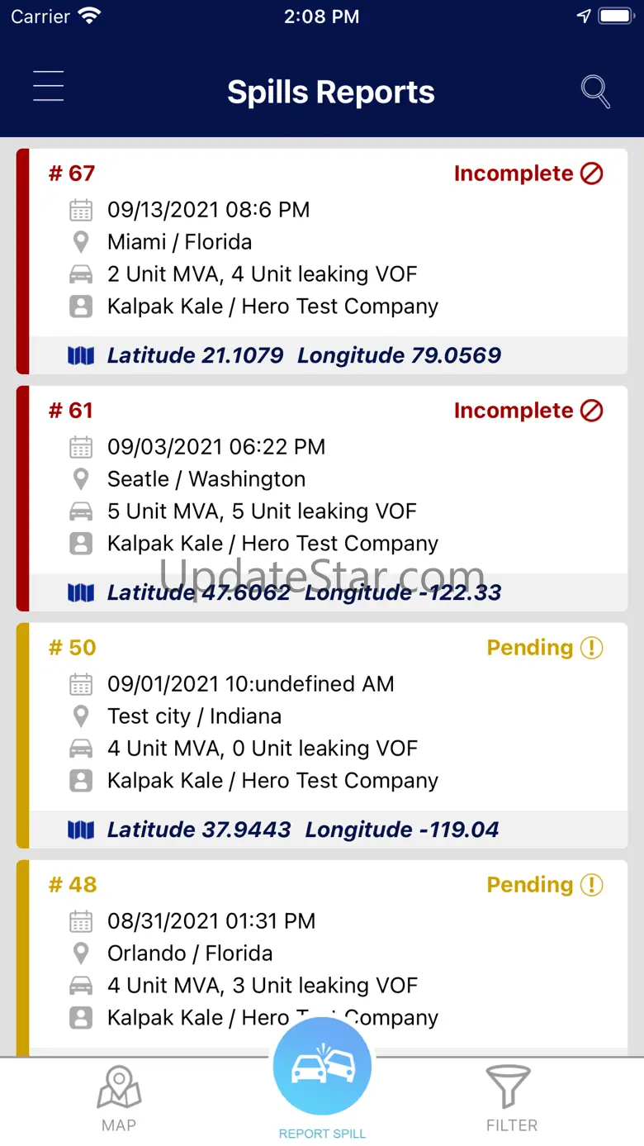Tap the Incomplete label on report #67
Image resolution: width=644 pixels, height=1146 pixels.
tap(514, 174)
